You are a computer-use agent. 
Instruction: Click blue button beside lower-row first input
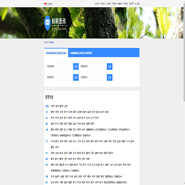pyautogui.click(x=76, y=78)
